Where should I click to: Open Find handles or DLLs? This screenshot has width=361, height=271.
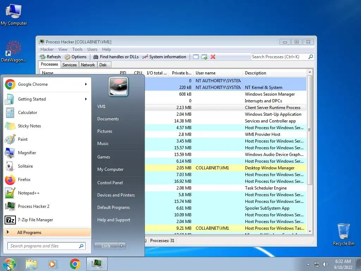(x=116, y=57)
